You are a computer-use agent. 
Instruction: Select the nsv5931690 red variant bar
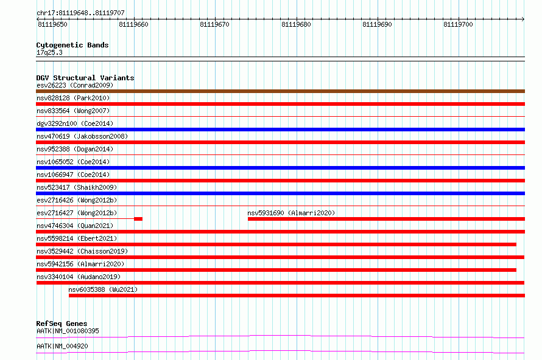(387, 219)
